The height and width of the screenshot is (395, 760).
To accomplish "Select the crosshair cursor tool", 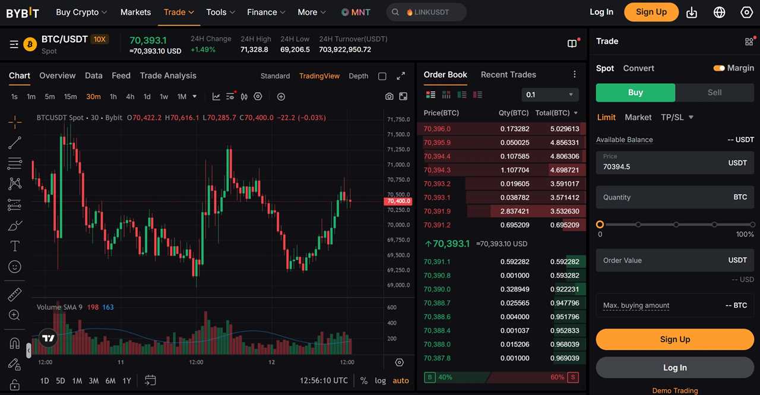I will click(x=14, y=121).
